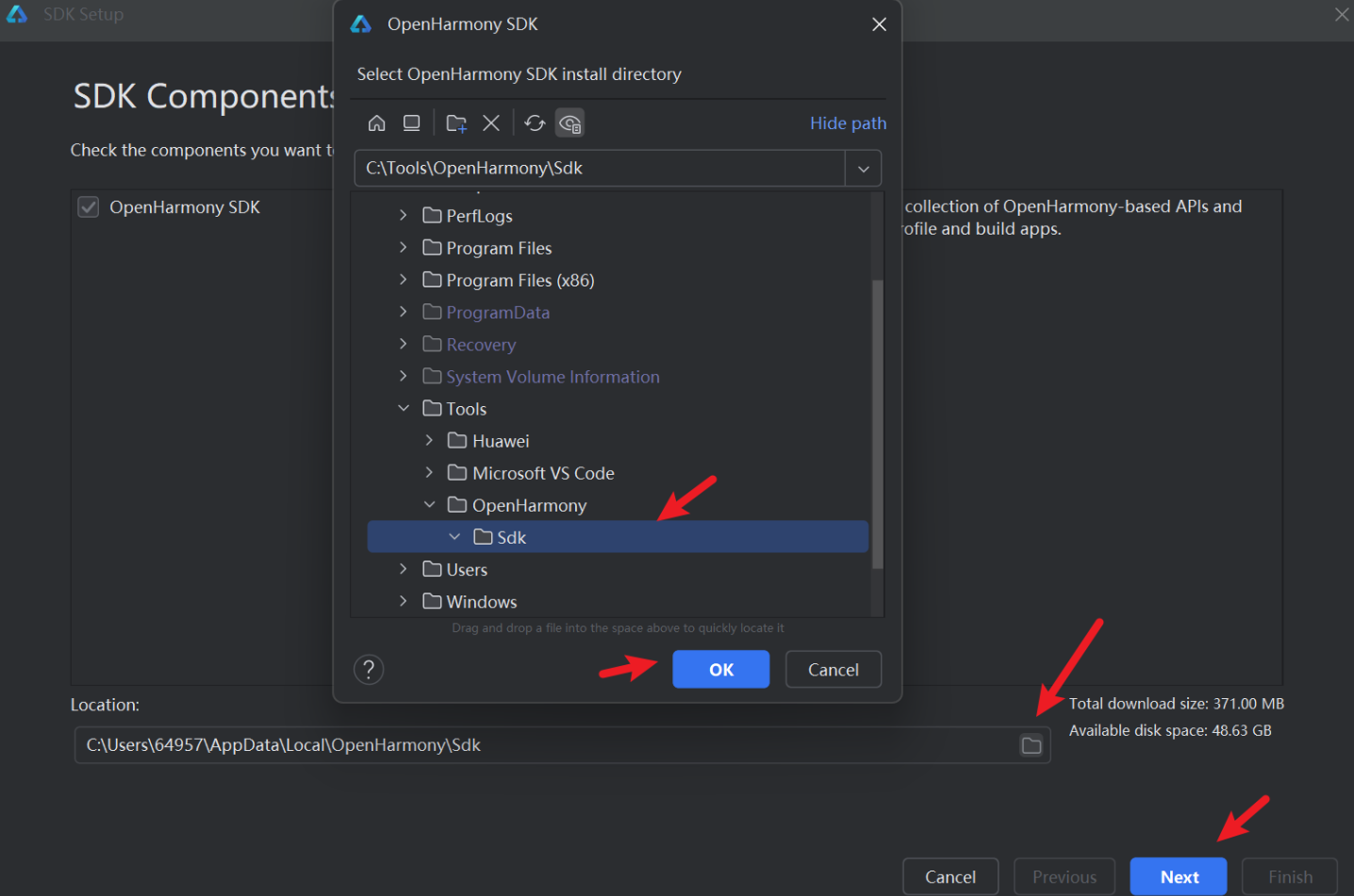Expand the Huawei folder
The image size is (1354, 896).
[429, 440]
